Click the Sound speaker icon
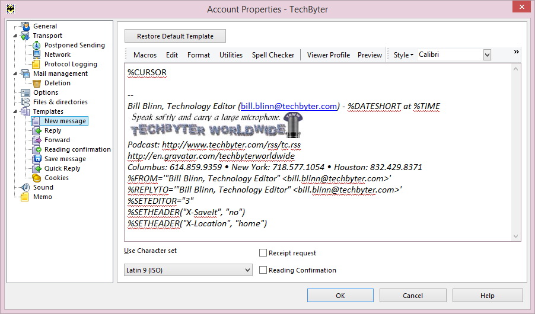The width and height of the screenshot is (535, 314). [25, 187]
